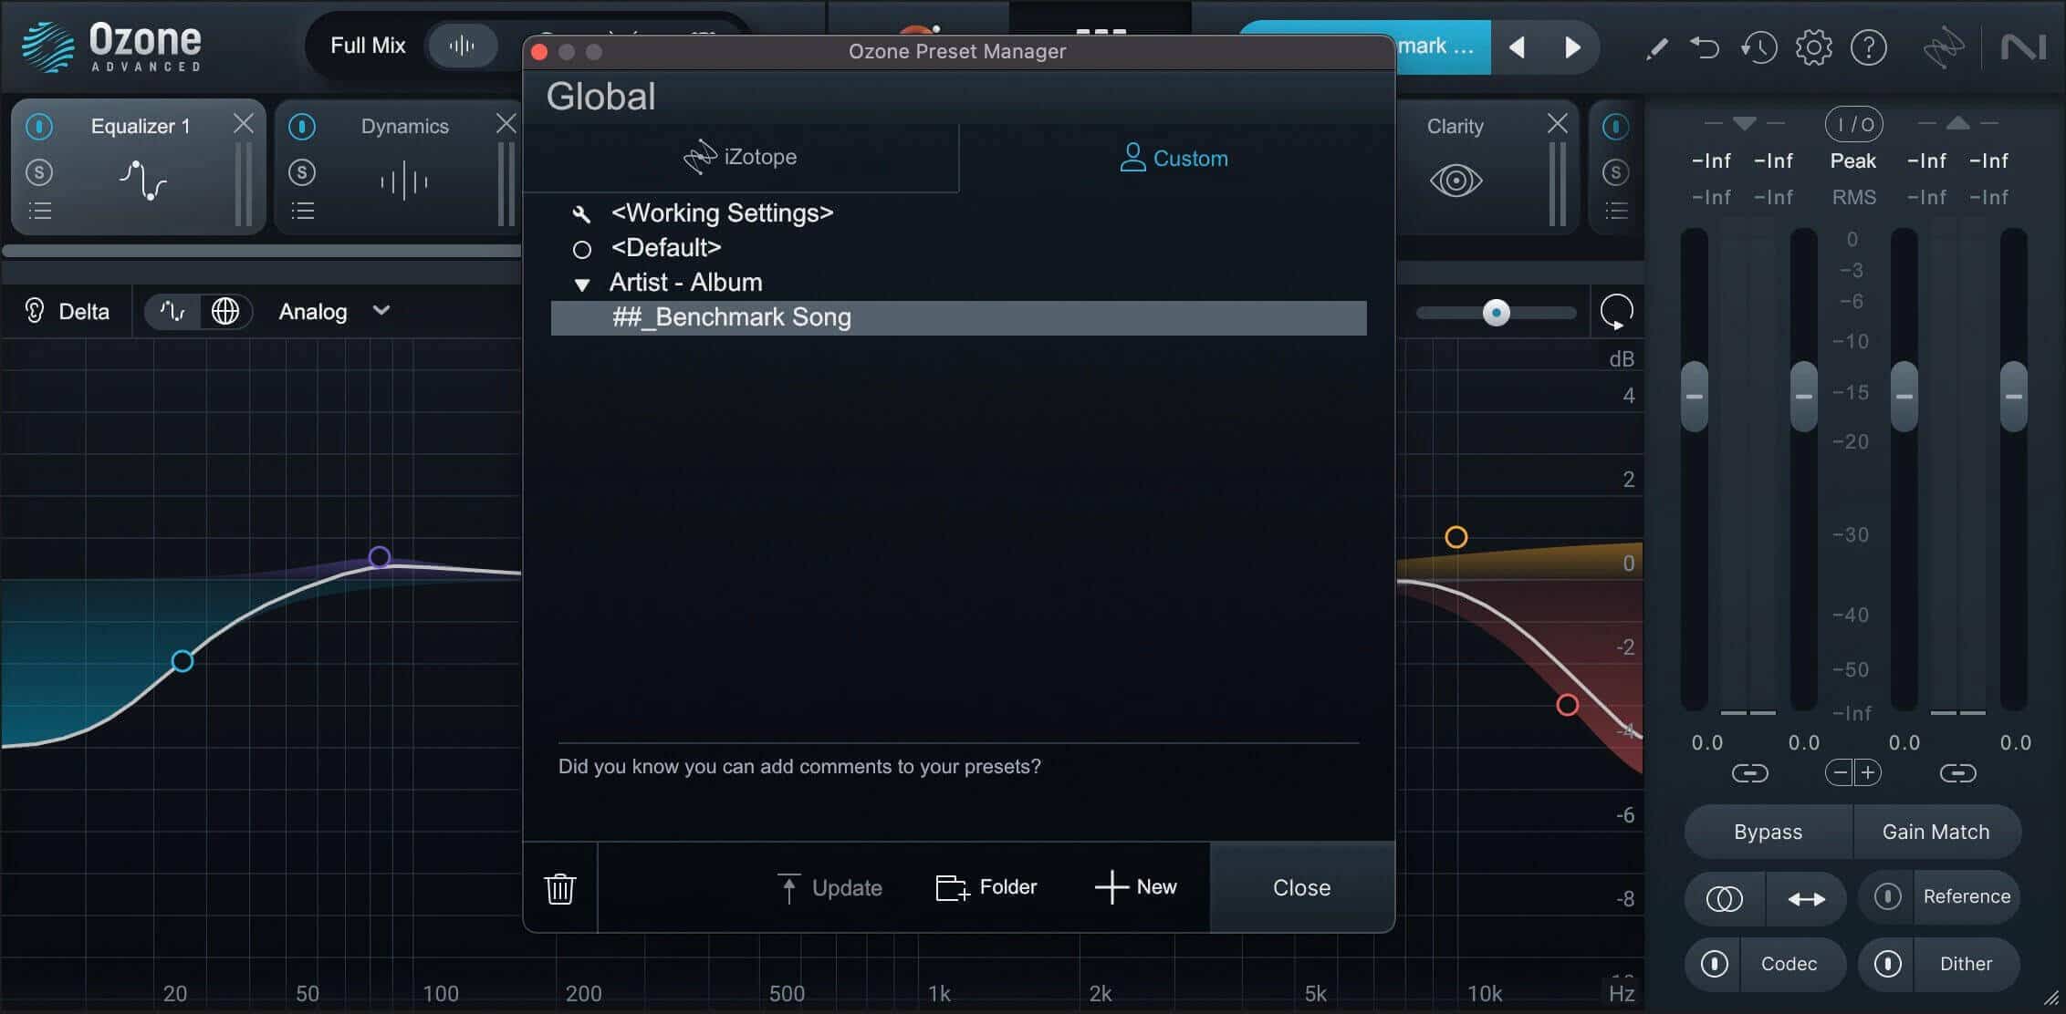The height and width of the screenshot is (1014, 2066).
Task: Open the Dynamics module list icon
Action: pyautogui.click(x=303, y=212)
